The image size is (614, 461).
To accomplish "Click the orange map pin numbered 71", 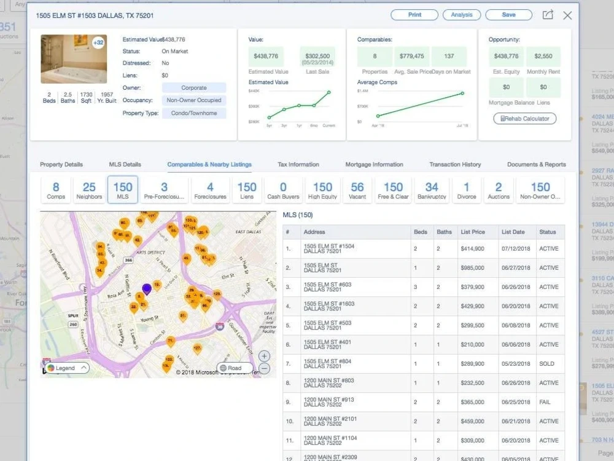I will pos(170,341).
